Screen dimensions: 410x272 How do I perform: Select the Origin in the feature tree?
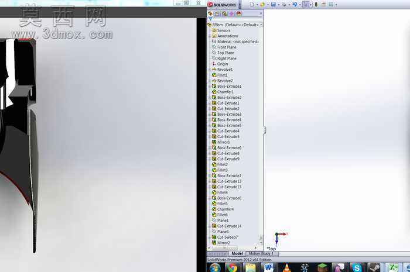(x=220, y=64)
